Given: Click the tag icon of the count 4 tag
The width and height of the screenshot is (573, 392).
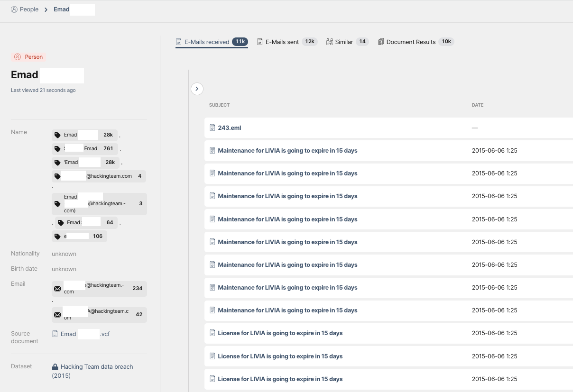Looking at the screenshot, I should pyautogui.click(x=58, y=176).
